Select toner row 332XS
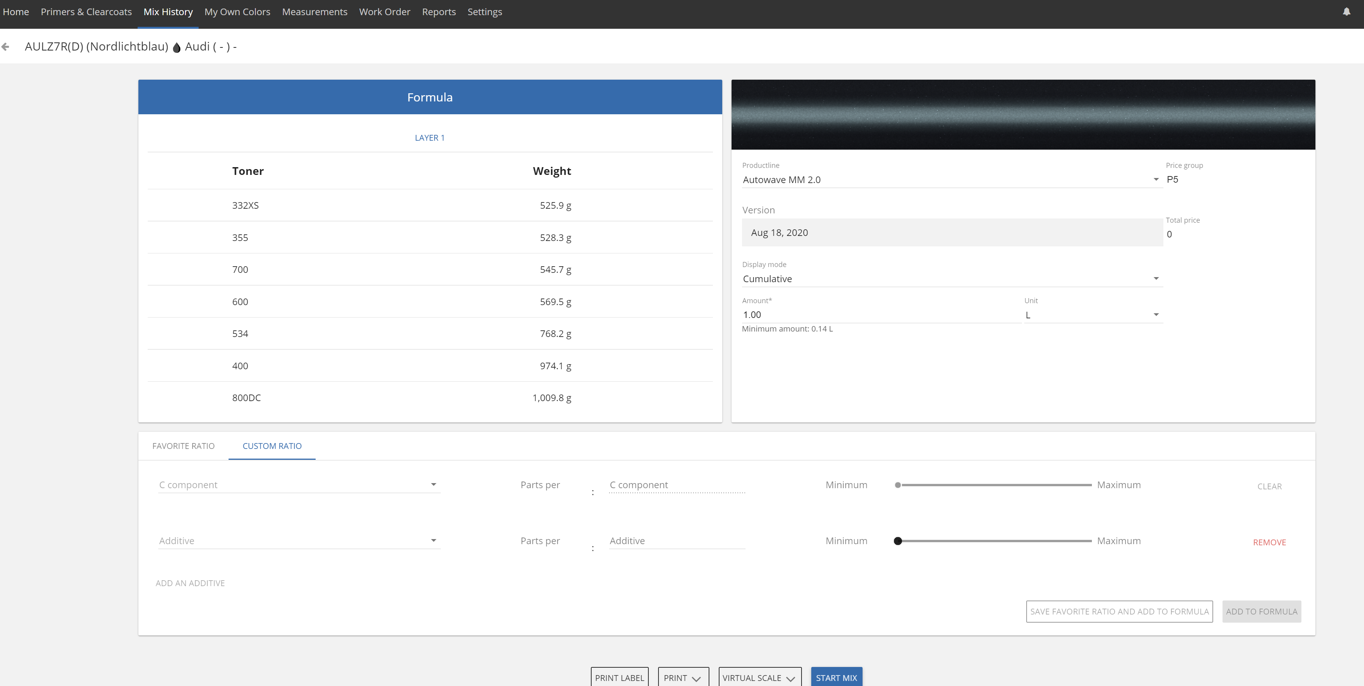Screen dimensions: 1364x686 430,205
